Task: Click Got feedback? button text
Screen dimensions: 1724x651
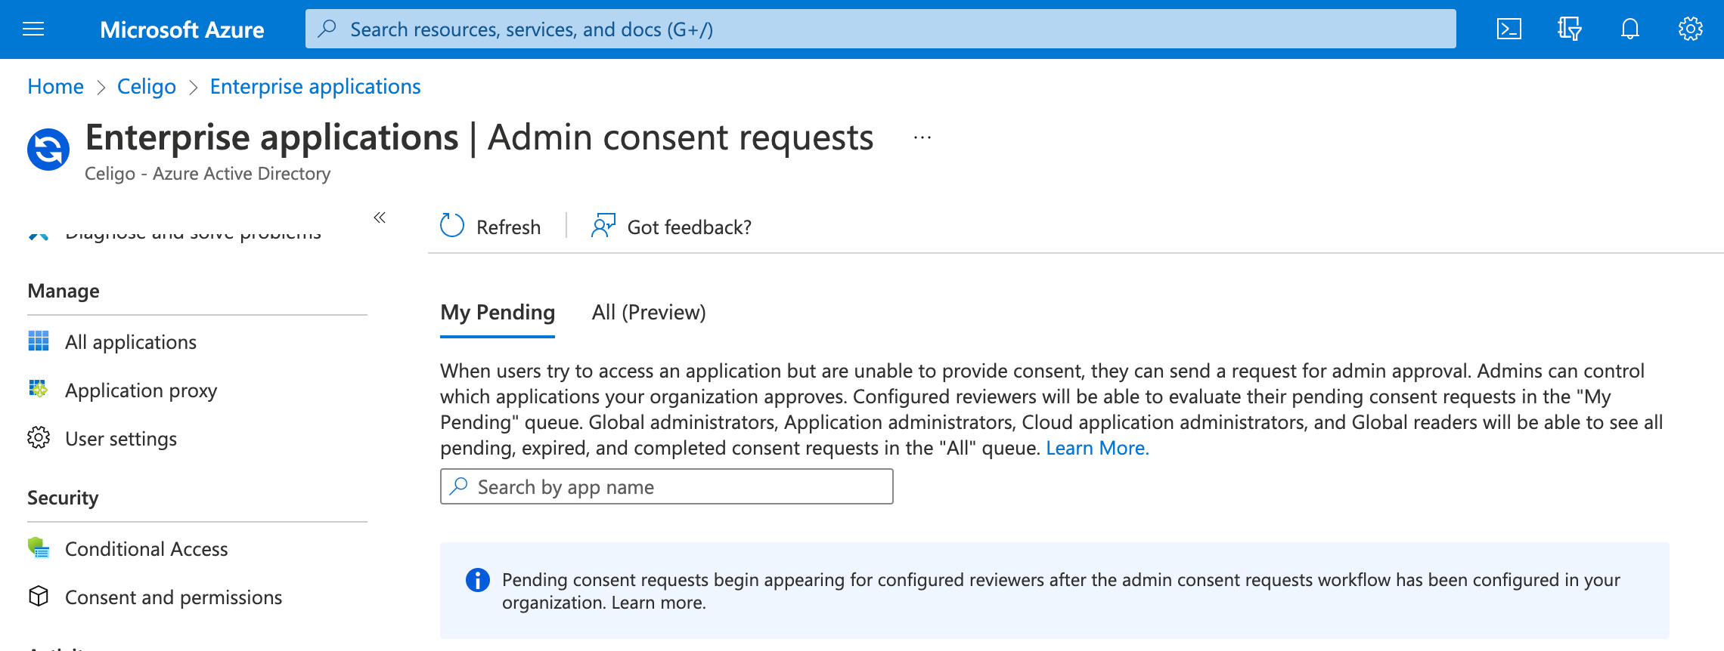Action: pos(690,227)
